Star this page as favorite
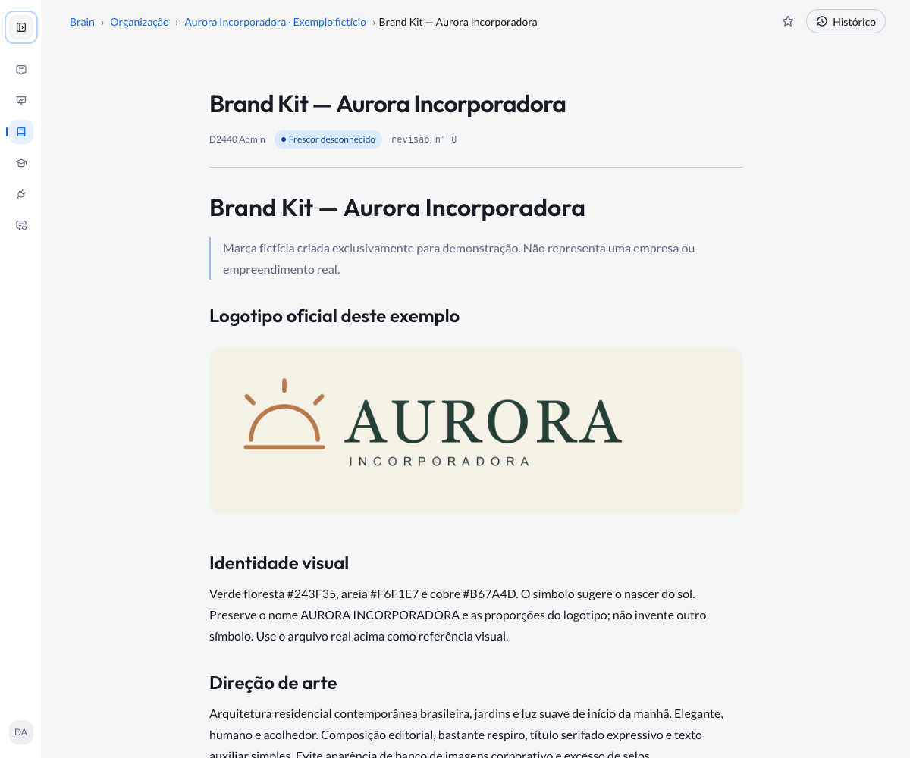Image resolution: width=910 pixels, height=758 pixels. 788,21
